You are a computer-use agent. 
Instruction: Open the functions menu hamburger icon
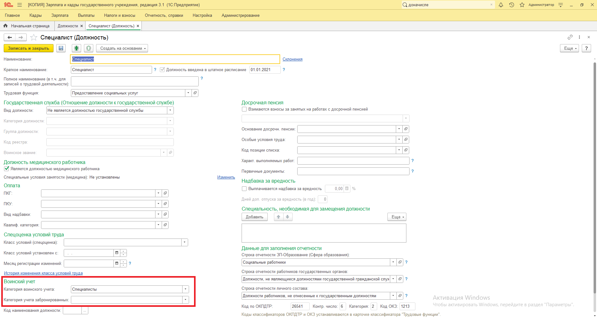tap(20, 5)
